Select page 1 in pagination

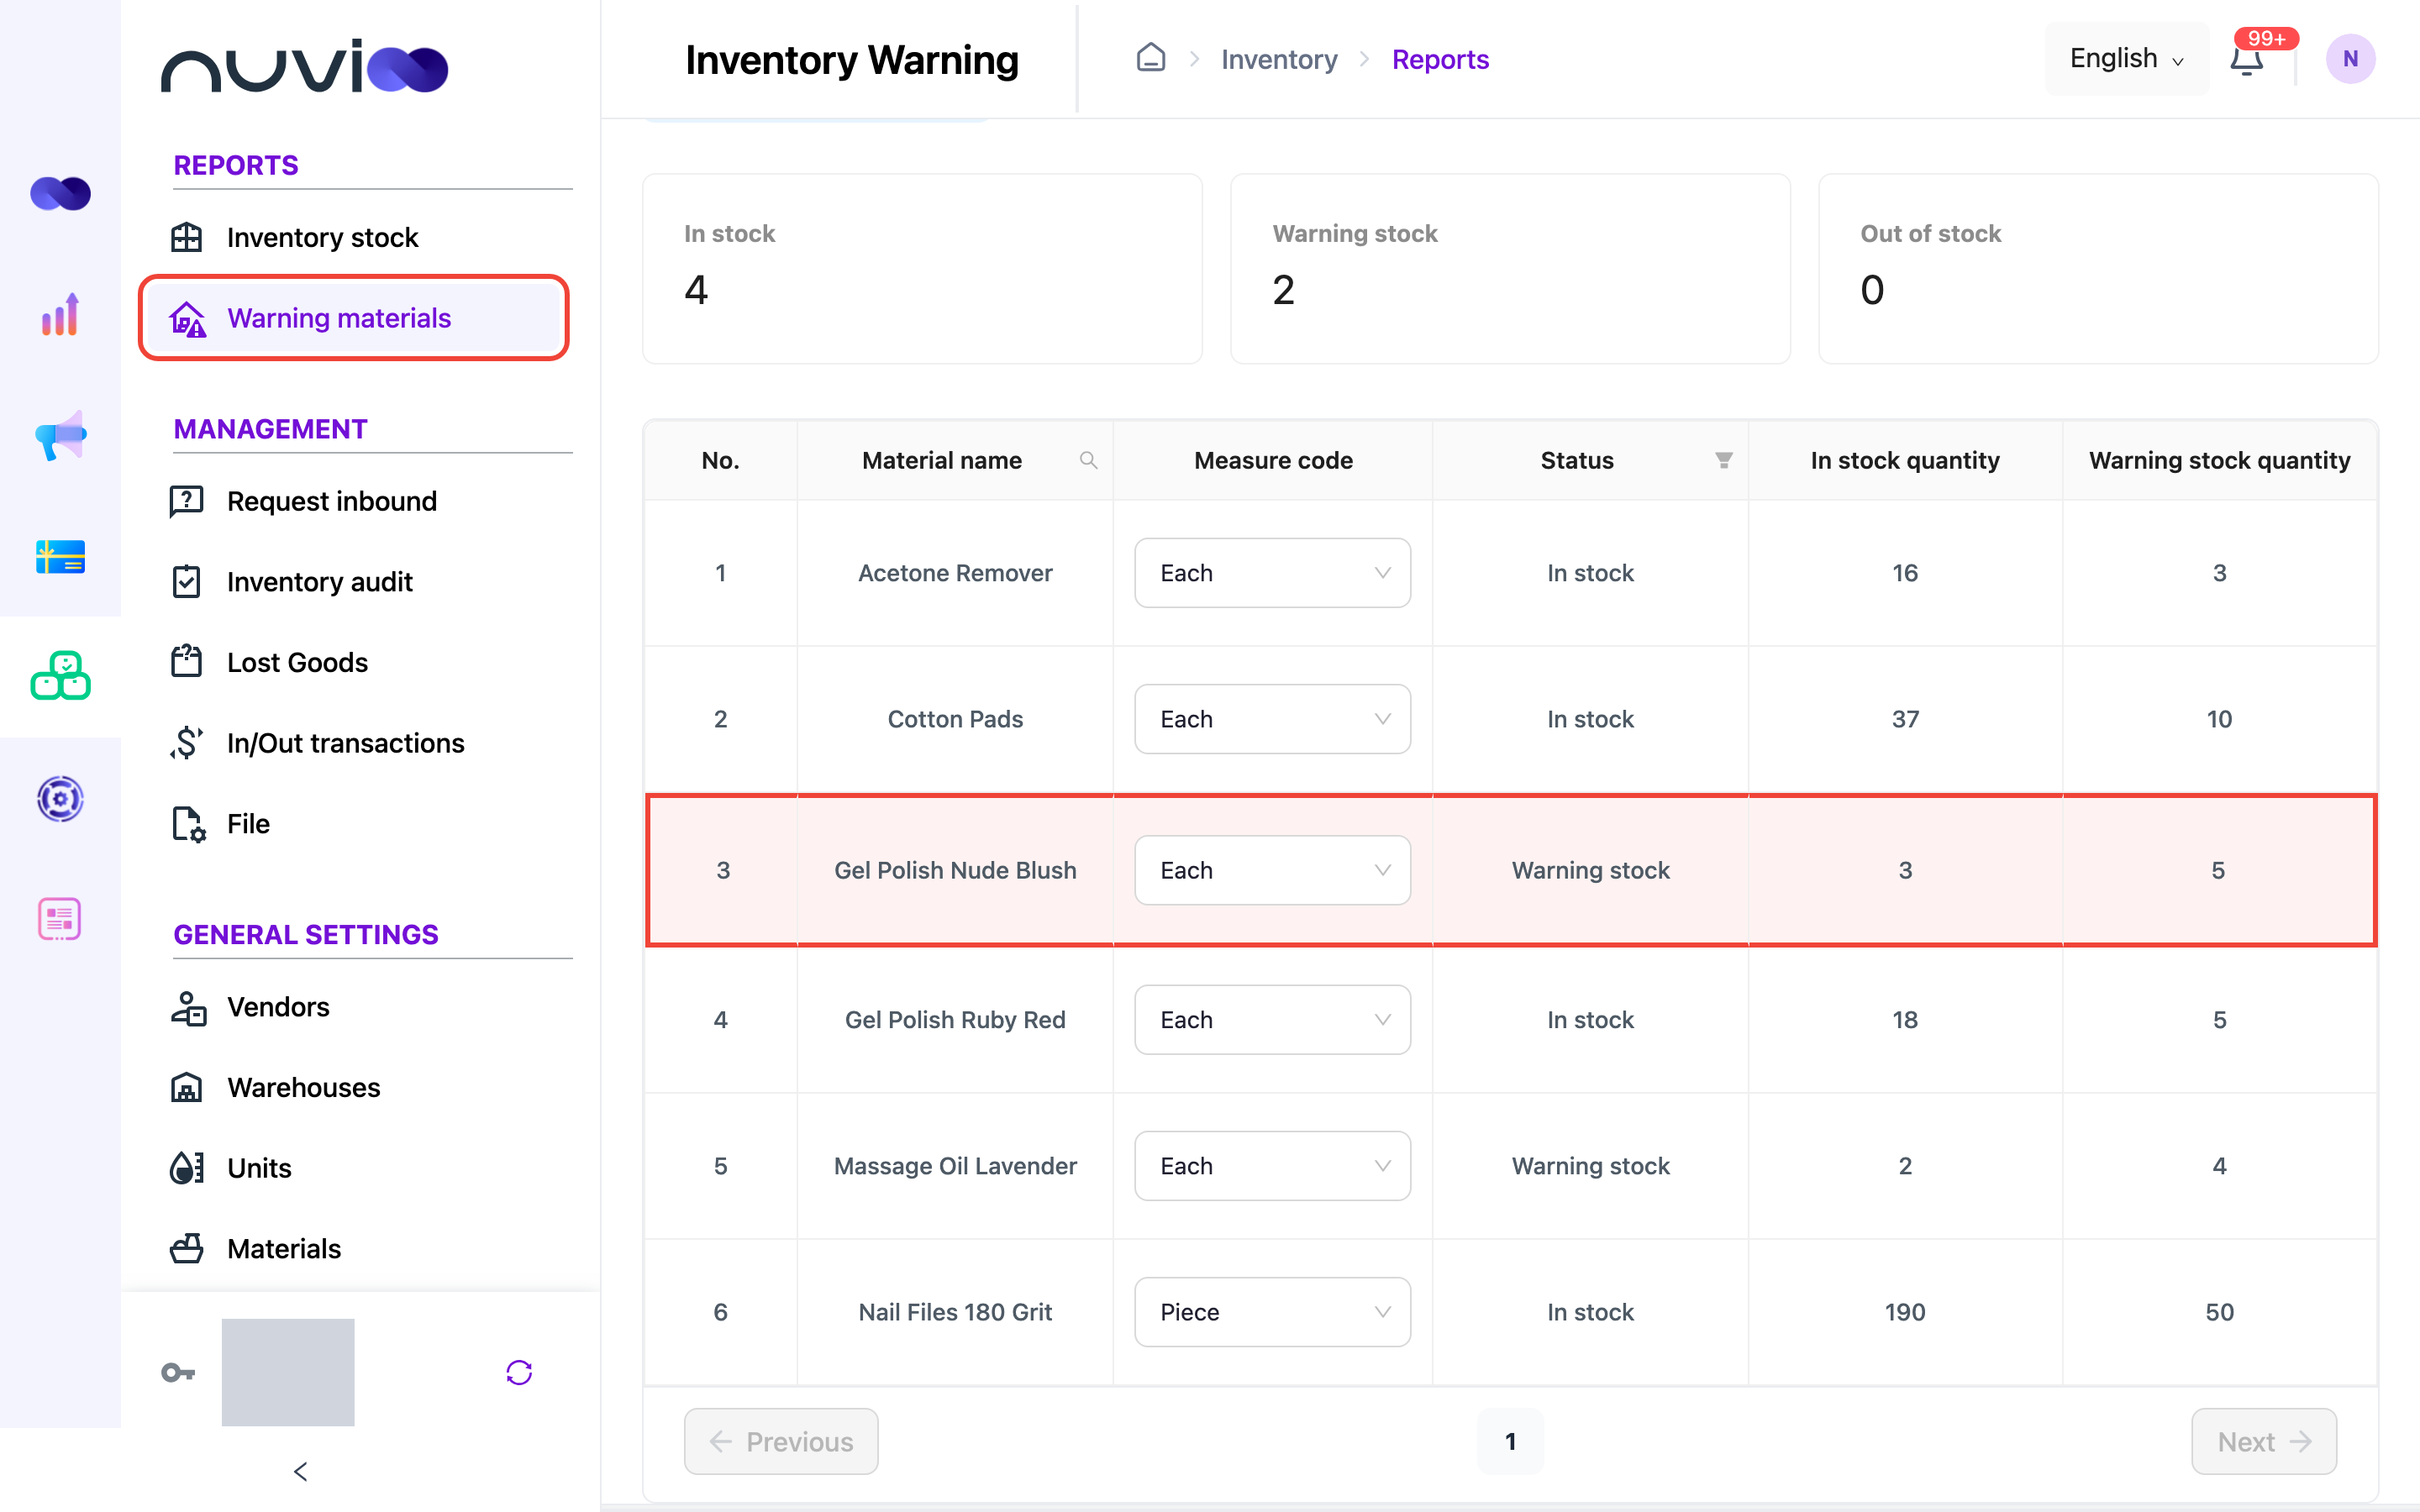[x=1510, y=1441]
